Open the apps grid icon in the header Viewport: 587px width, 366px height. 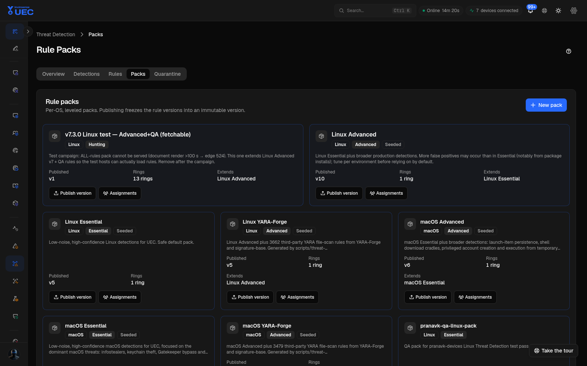pyautogui.click(x=574, y=11)
